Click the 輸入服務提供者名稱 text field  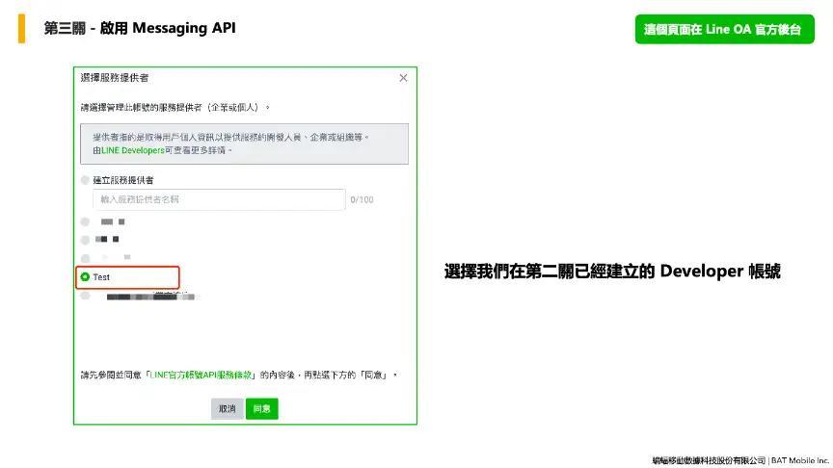tap(219, 199)
